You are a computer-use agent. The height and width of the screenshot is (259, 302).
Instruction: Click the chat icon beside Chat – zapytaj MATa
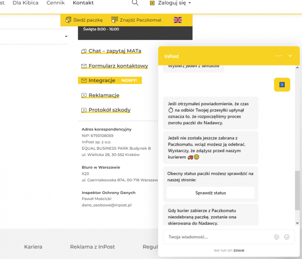[84, 51]
